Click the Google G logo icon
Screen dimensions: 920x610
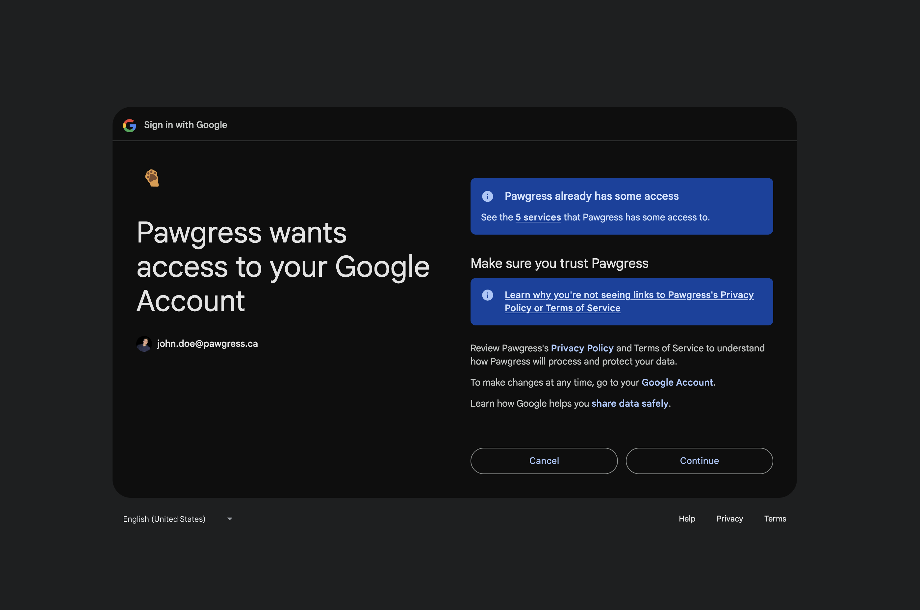[x=130, y=125]
